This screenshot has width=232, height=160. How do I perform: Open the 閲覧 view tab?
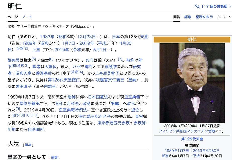pyautogui.click(x=177, y=17)
